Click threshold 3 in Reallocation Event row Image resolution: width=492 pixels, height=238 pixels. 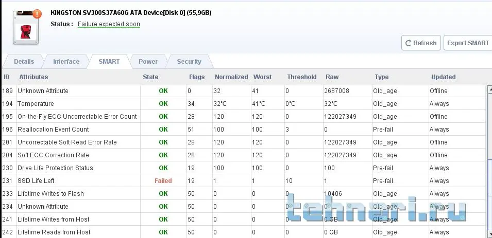(x=287, y=130)
